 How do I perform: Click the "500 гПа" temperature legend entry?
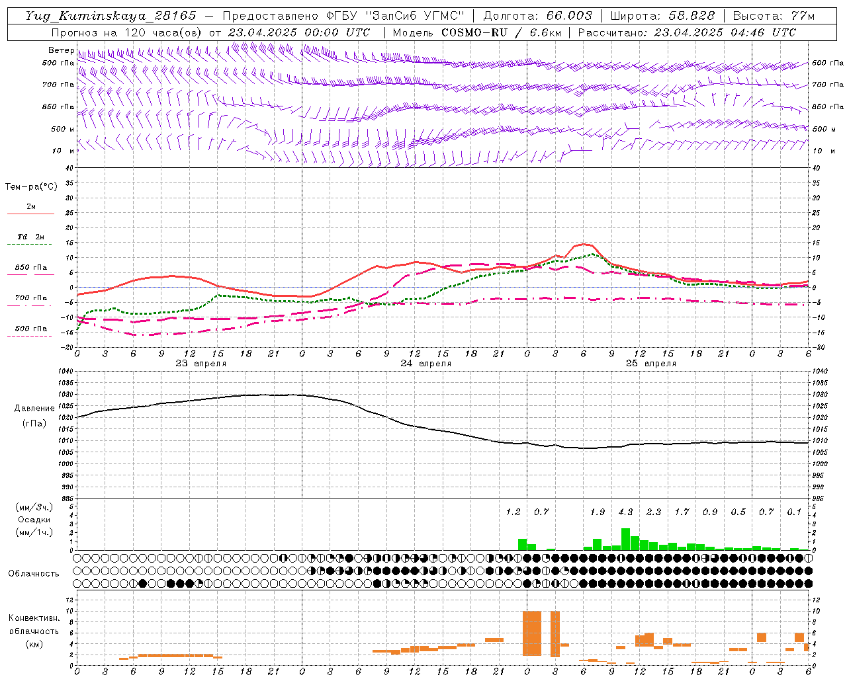click(30, 329)
